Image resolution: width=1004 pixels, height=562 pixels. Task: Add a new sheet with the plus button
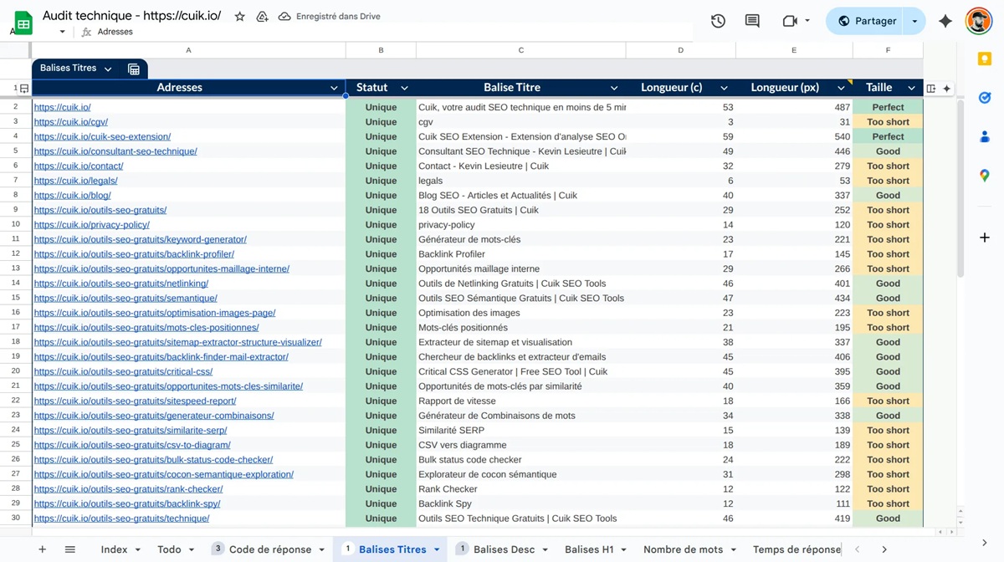click(x=42, y=549)
